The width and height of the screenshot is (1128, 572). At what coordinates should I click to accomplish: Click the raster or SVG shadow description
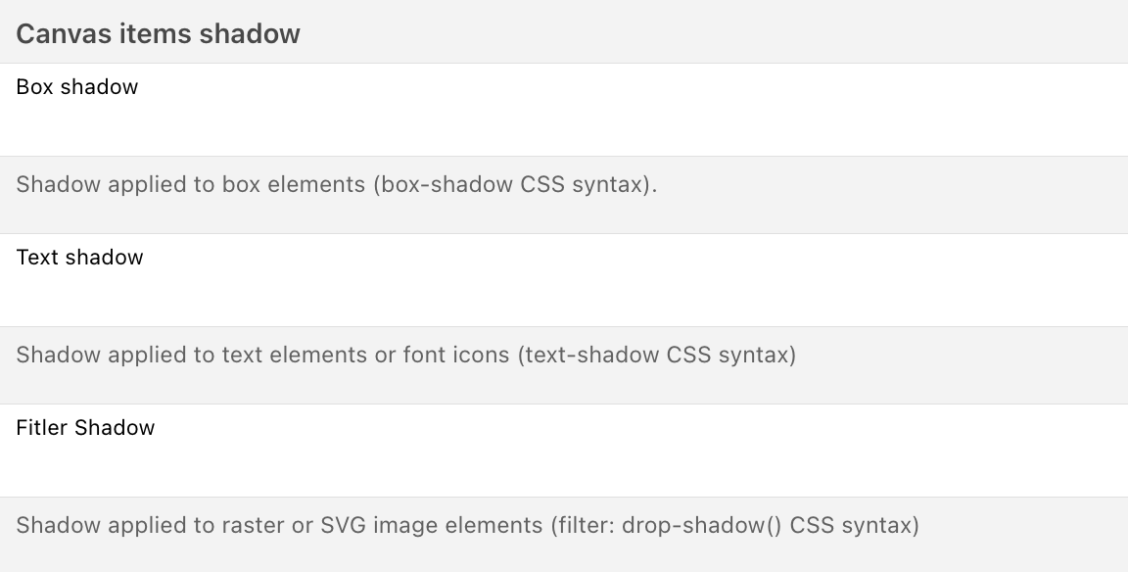tap(467, 525)
